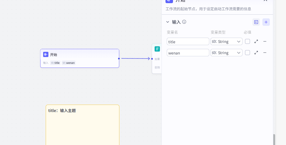286x145 pixels.
Task: Click the 开始 node icon on canvas
Action: click(46, 54)
